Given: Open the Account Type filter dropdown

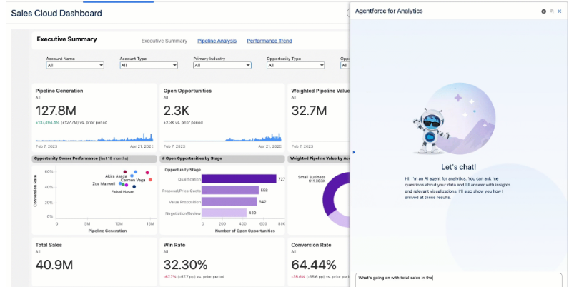Looking at the screenshot, I should pyautogui.click(x=148, y=65).
